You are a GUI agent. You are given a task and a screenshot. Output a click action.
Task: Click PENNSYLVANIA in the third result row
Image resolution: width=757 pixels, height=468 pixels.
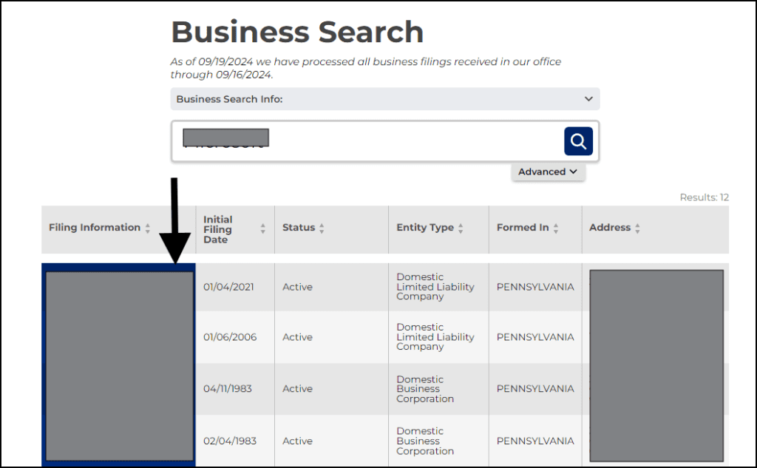(535, 389)
